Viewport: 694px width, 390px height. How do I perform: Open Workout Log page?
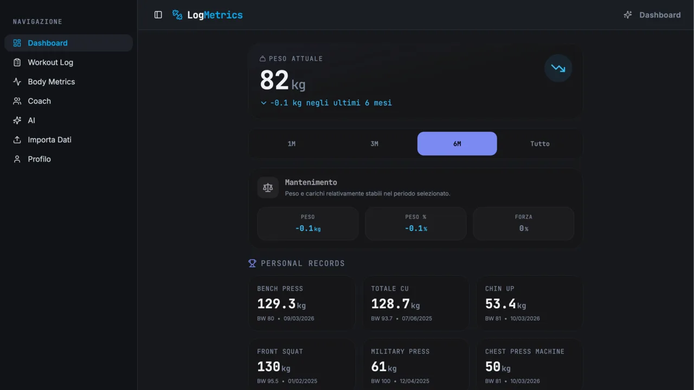(68, 62)
